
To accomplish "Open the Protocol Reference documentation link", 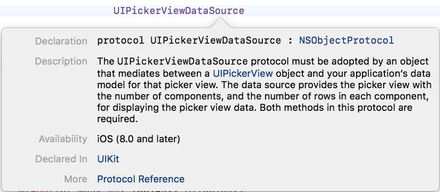I will [141, 179].
